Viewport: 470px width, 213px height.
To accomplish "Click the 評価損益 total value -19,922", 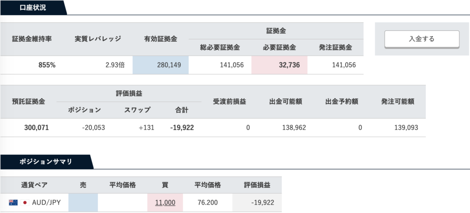I will 182,128.
